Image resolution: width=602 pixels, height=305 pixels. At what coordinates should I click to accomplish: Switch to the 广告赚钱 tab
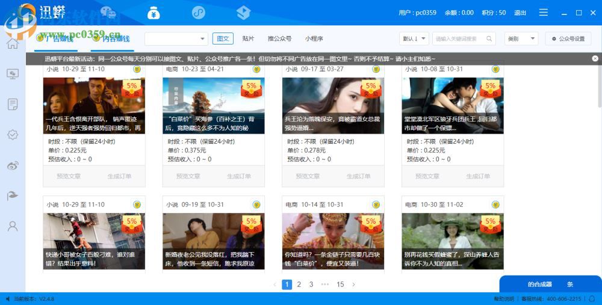point(55,39)
